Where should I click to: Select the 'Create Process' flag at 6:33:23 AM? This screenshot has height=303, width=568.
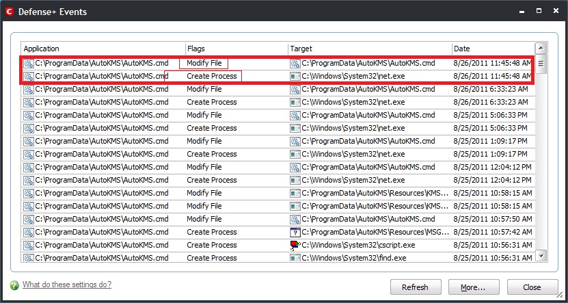[x=212, y=103]
